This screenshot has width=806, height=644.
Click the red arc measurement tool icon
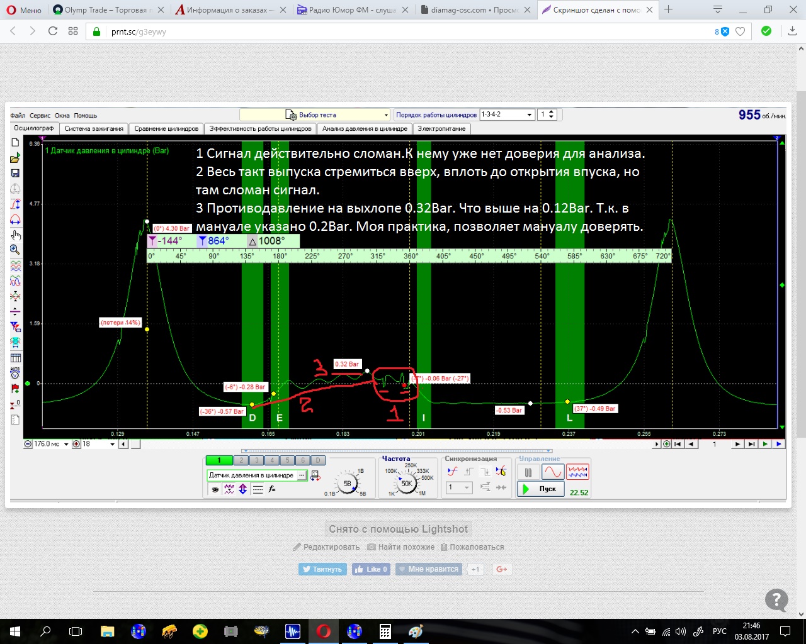(x=16, y=219)
